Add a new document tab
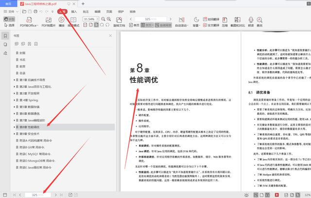Viewport: 311px width, 198px height. coord(83,4)
